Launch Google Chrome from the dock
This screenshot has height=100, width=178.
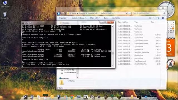(72, 97)
